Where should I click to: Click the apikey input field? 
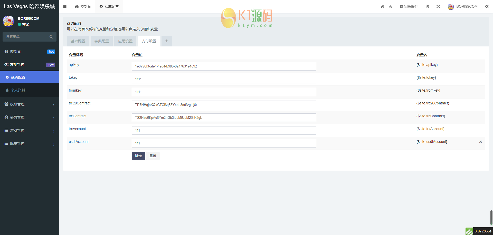pos(224,66)
